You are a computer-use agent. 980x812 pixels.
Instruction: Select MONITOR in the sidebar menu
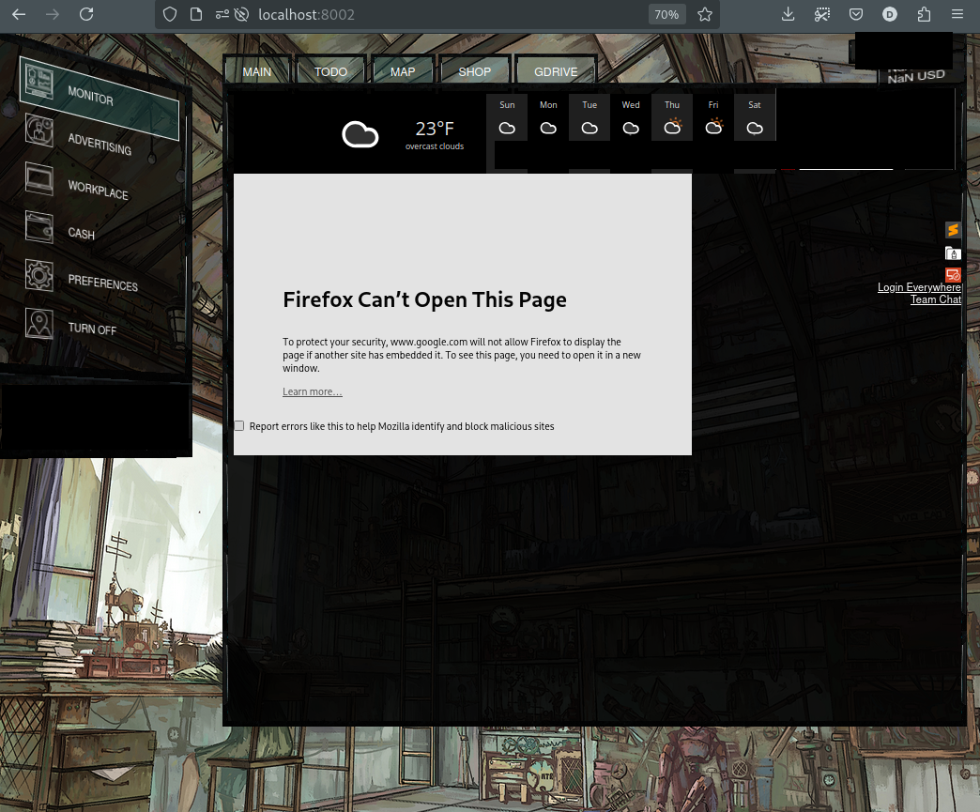tap(91, 96)
